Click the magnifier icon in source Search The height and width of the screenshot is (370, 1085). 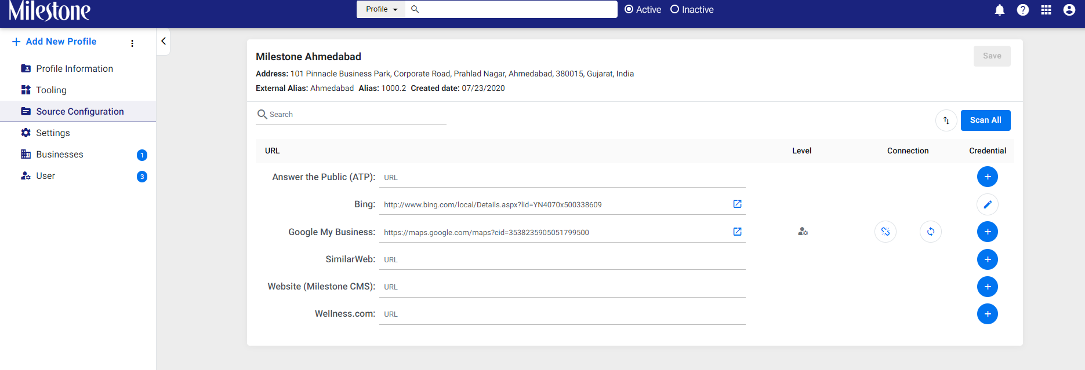(262, 115)
